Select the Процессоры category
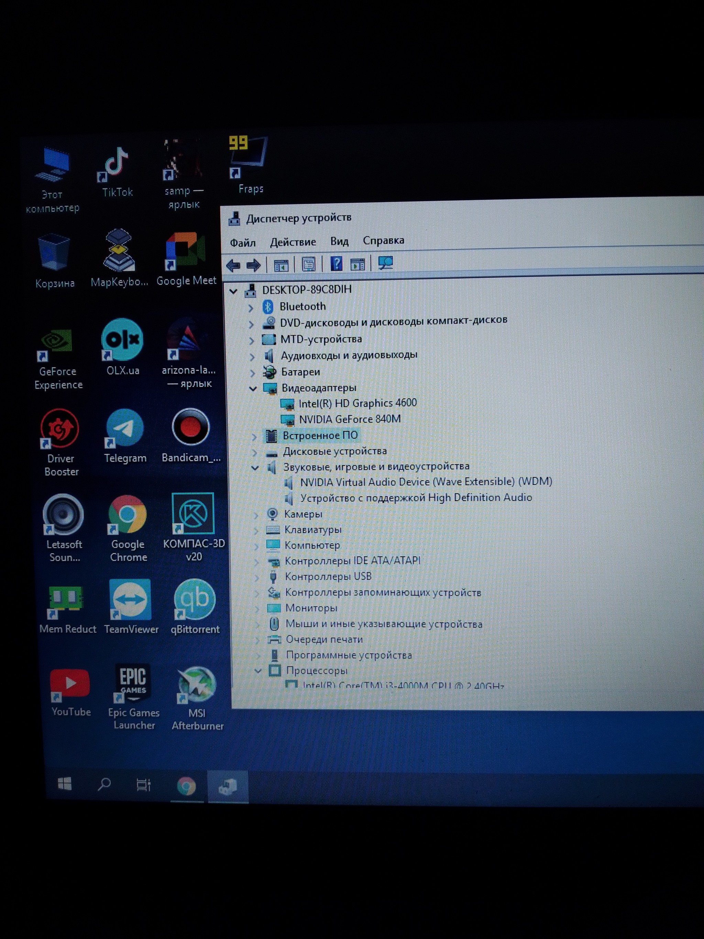 (x=317, y=671)
